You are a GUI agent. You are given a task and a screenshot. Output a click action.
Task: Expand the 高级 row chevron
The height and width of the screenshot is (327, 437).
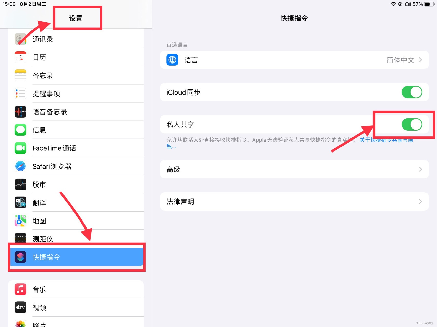click(420, 169)
